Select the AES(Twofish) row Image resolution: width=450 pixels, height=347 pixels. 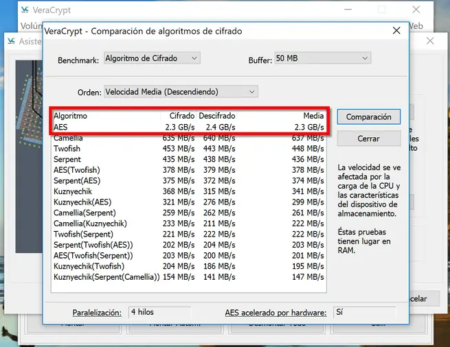188,170
